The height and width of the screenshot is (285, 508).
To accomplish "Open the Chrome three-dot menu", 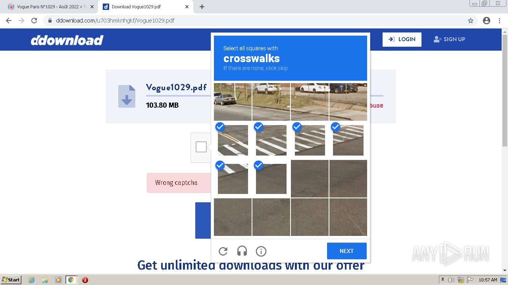I will pos(499,21).
